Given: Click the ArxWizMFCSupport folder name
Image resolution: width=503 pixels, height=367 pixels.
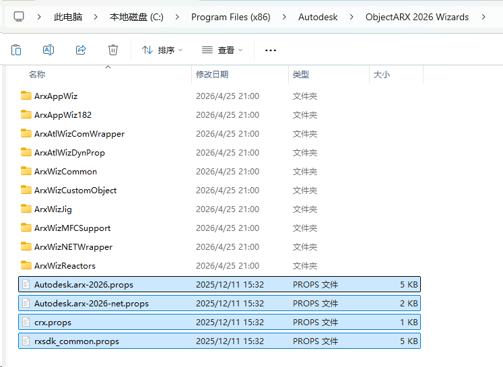Looking at the screenshot, I should 72,228.
